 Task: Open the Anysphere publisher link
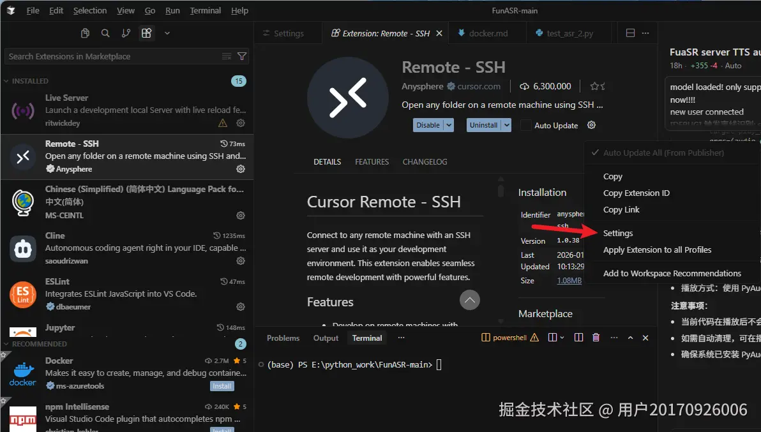(x=422, y=86)
